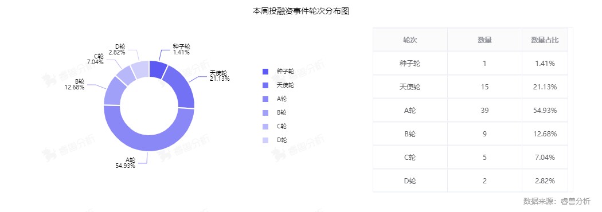The width and height of the screenshot is (602, 212).
Task: Toggle D轮 legend entry
Action: [x=274, y=140]
